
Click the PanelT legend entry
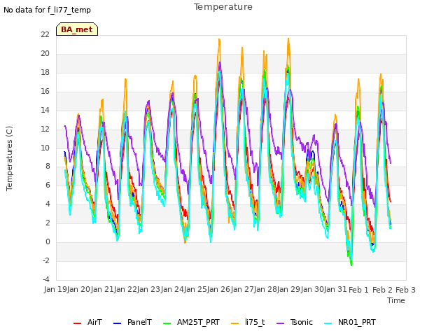tap(132, 322)
